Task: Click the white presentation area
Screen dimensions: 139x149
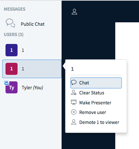Action: (127, 85)
